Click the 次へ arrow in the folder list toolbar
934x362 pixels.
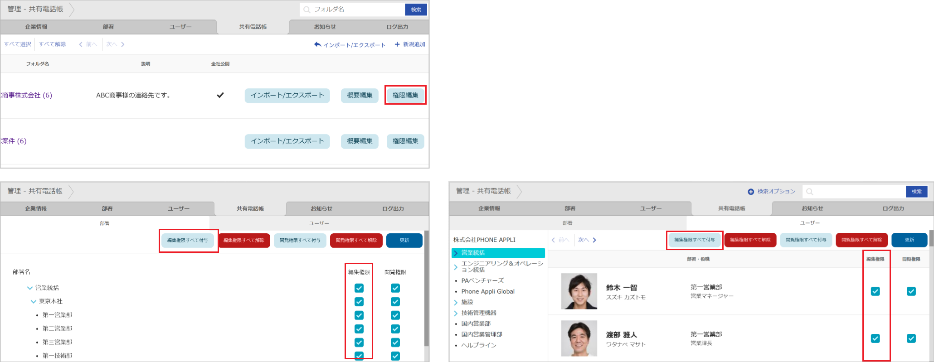point(122,44)
